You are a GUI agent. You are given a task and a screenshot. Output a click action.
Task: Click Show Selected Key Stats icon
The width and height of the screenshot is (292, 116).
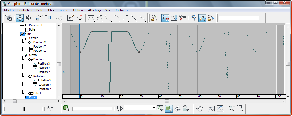50,108
